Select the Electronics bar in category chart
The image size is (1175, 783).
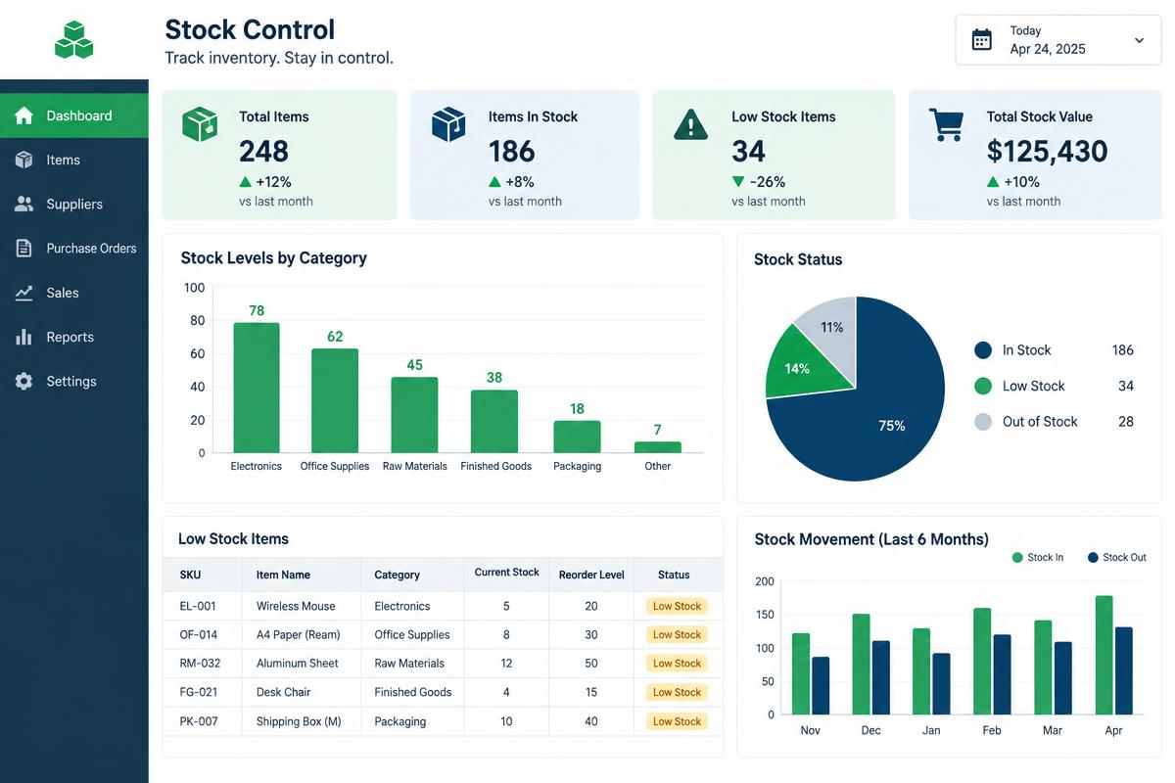257,388
